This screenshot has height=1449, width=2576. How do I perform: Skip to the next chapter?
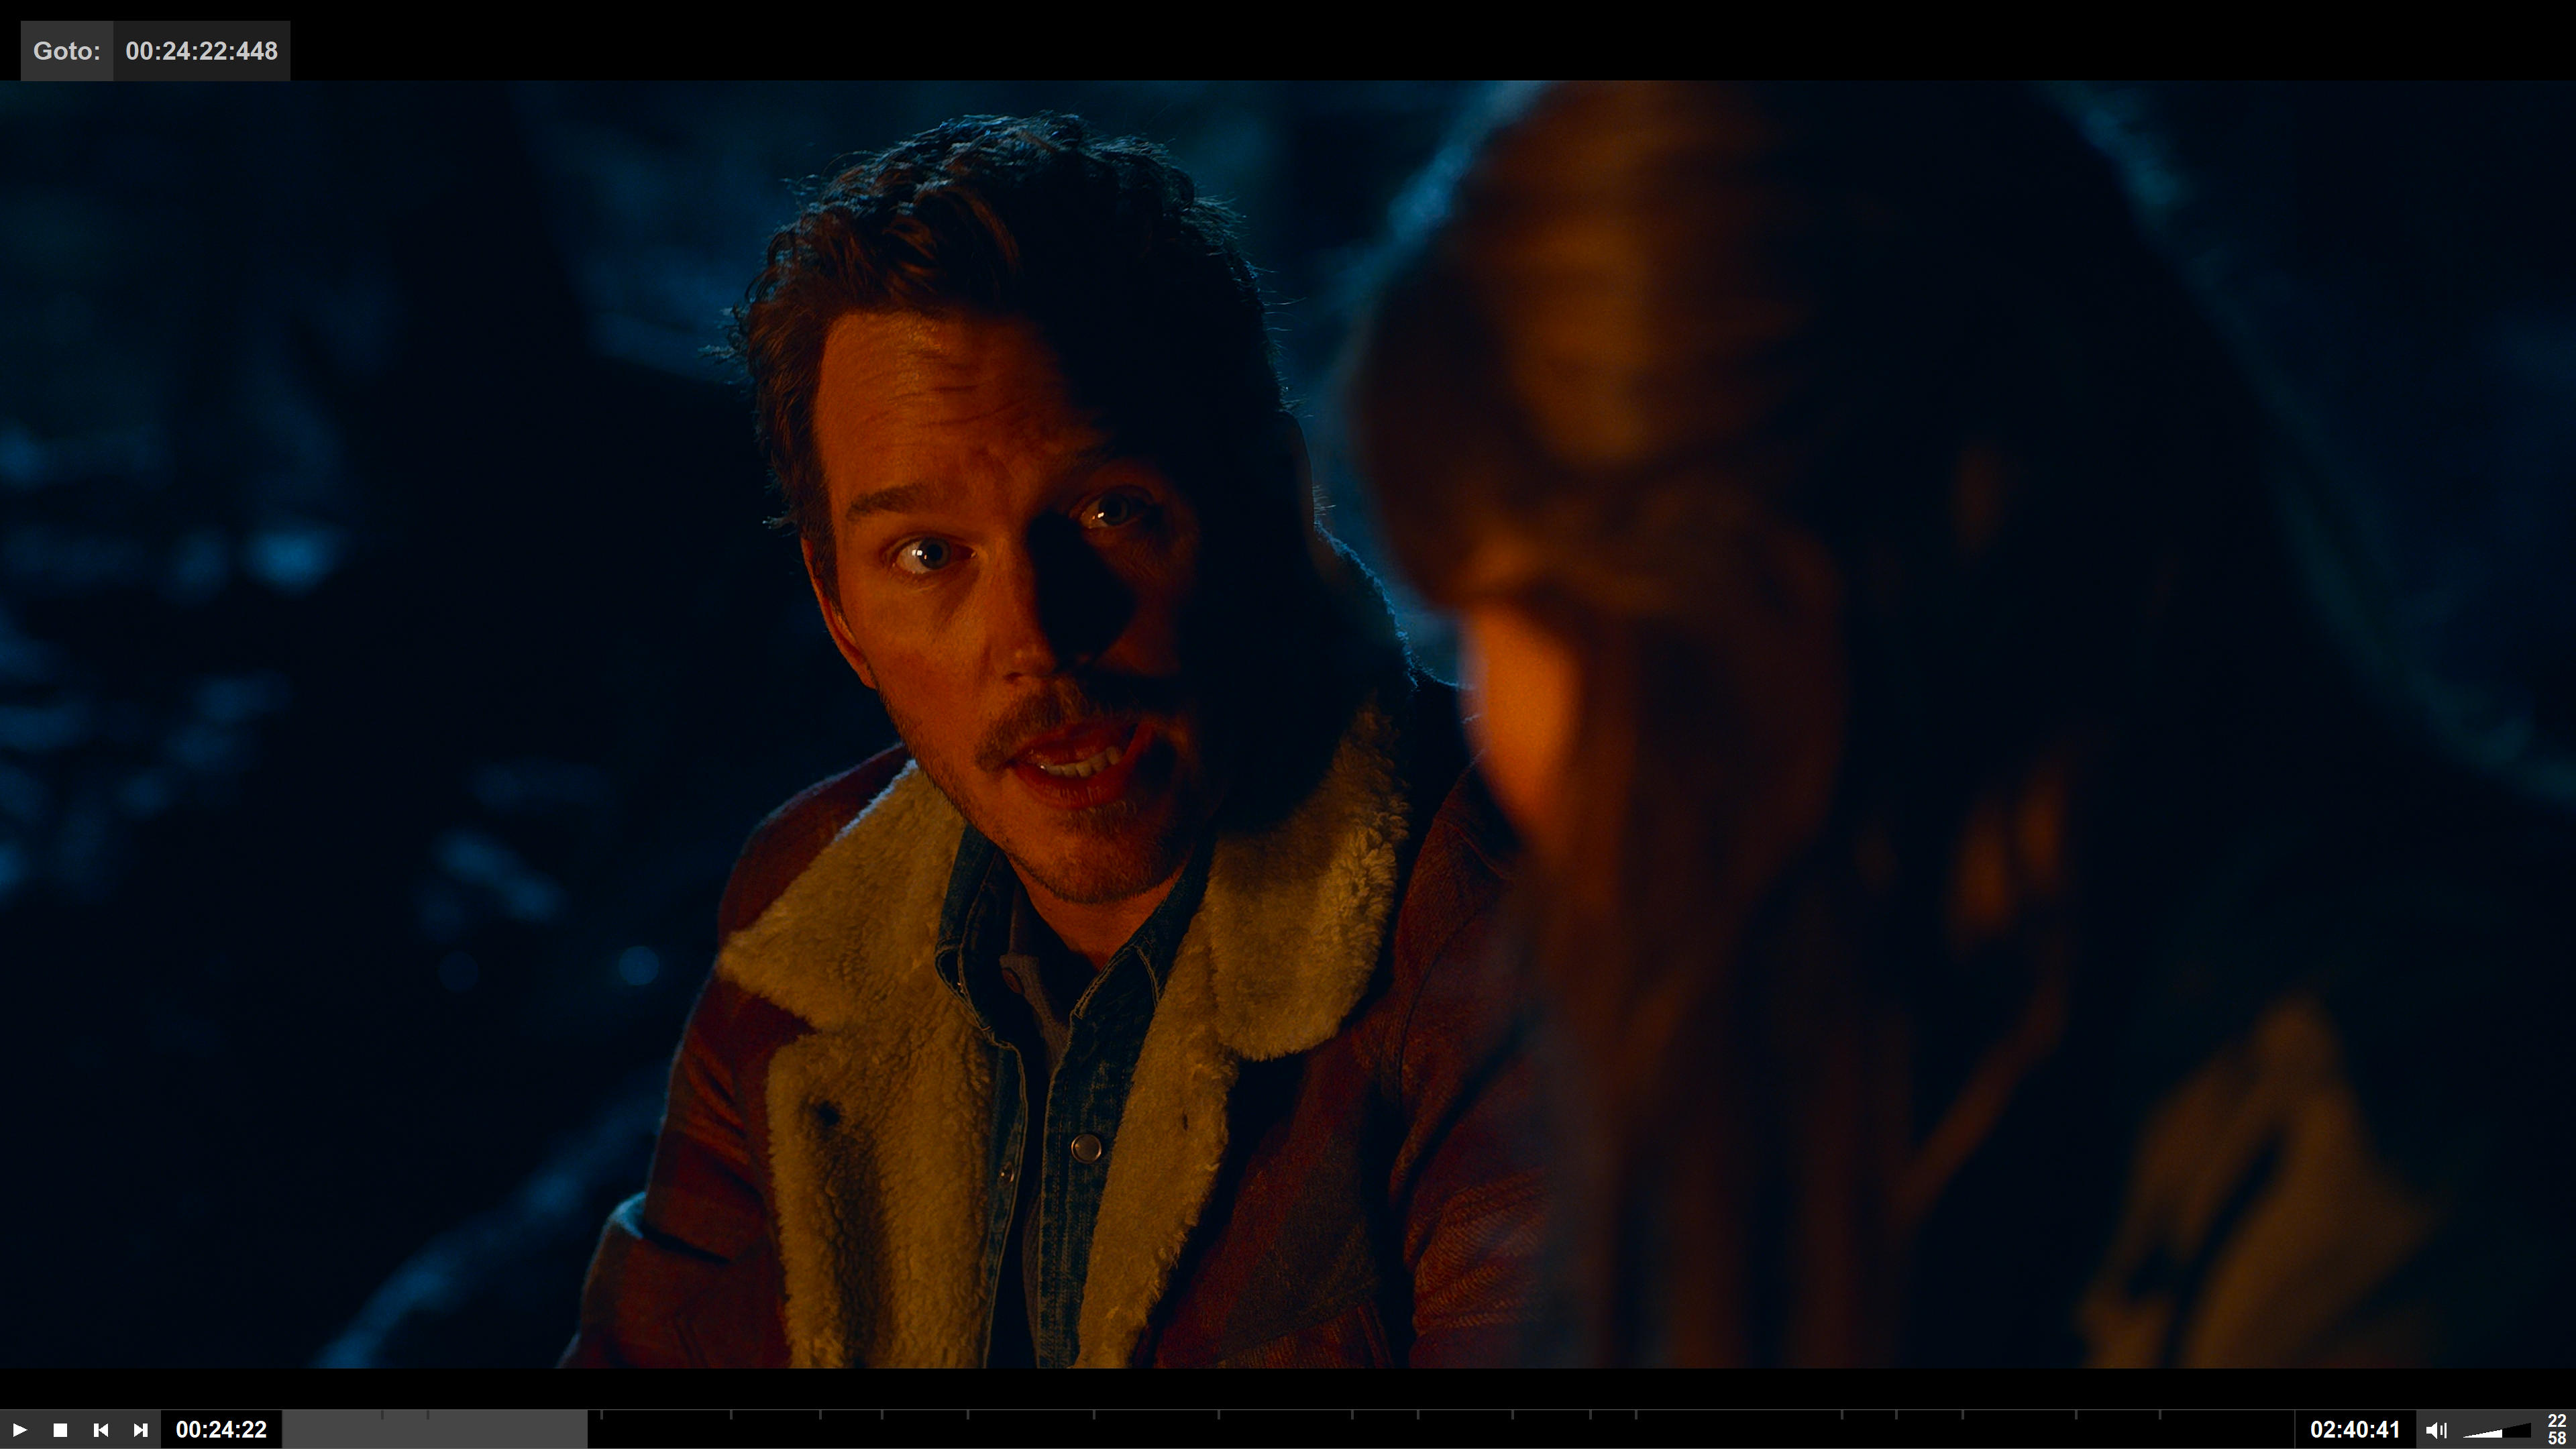tap(141, 1430)
